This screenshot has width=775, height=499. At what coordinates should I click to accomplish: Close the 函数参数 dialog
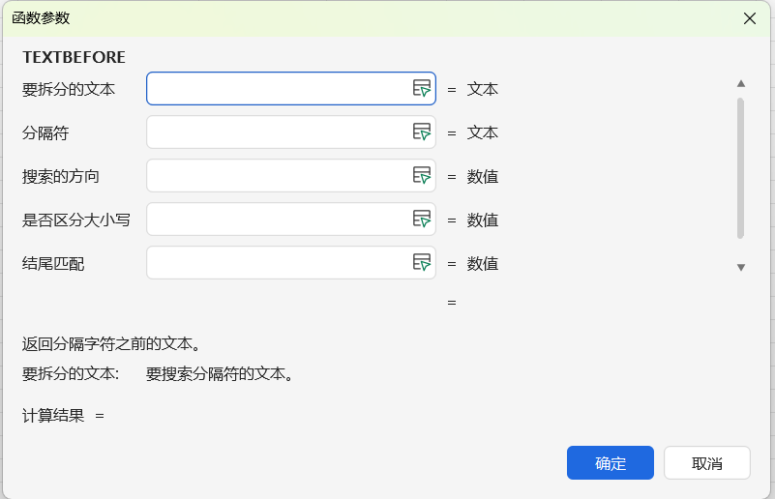pyautogui.click(x=749, y=18)
